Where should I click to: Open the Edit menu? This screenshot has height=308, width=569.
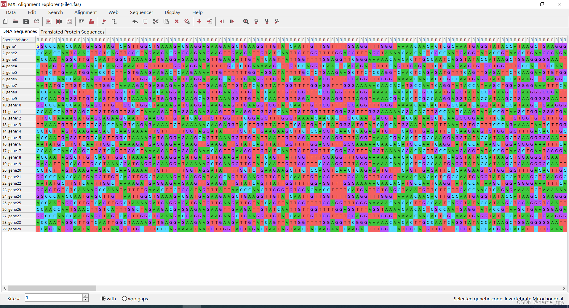point(32,12)
